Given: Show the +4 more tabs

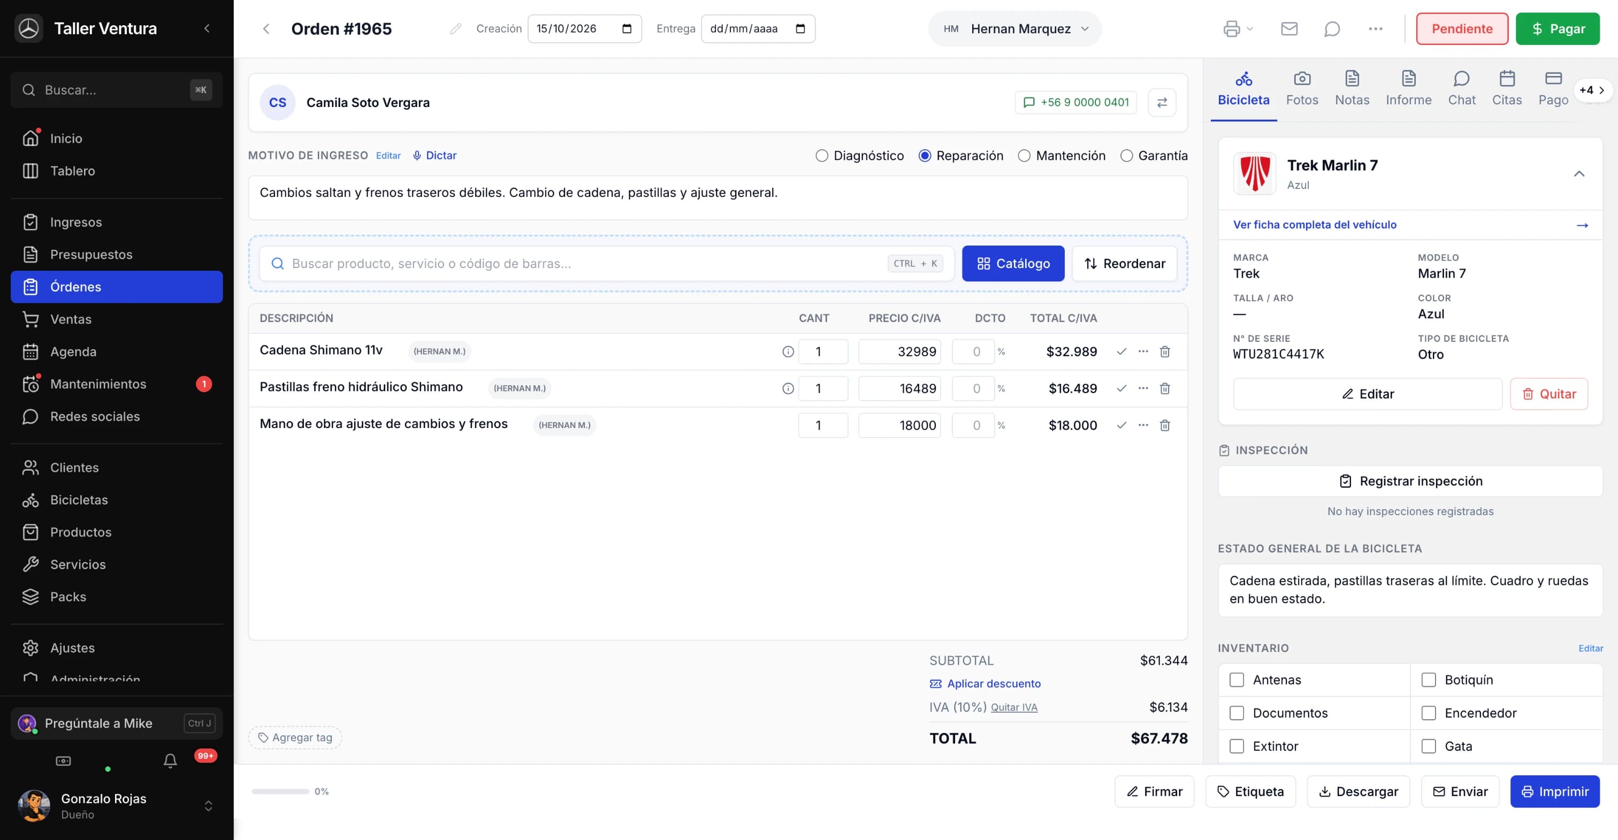Looking at the screenshot, I should 1592,90.
